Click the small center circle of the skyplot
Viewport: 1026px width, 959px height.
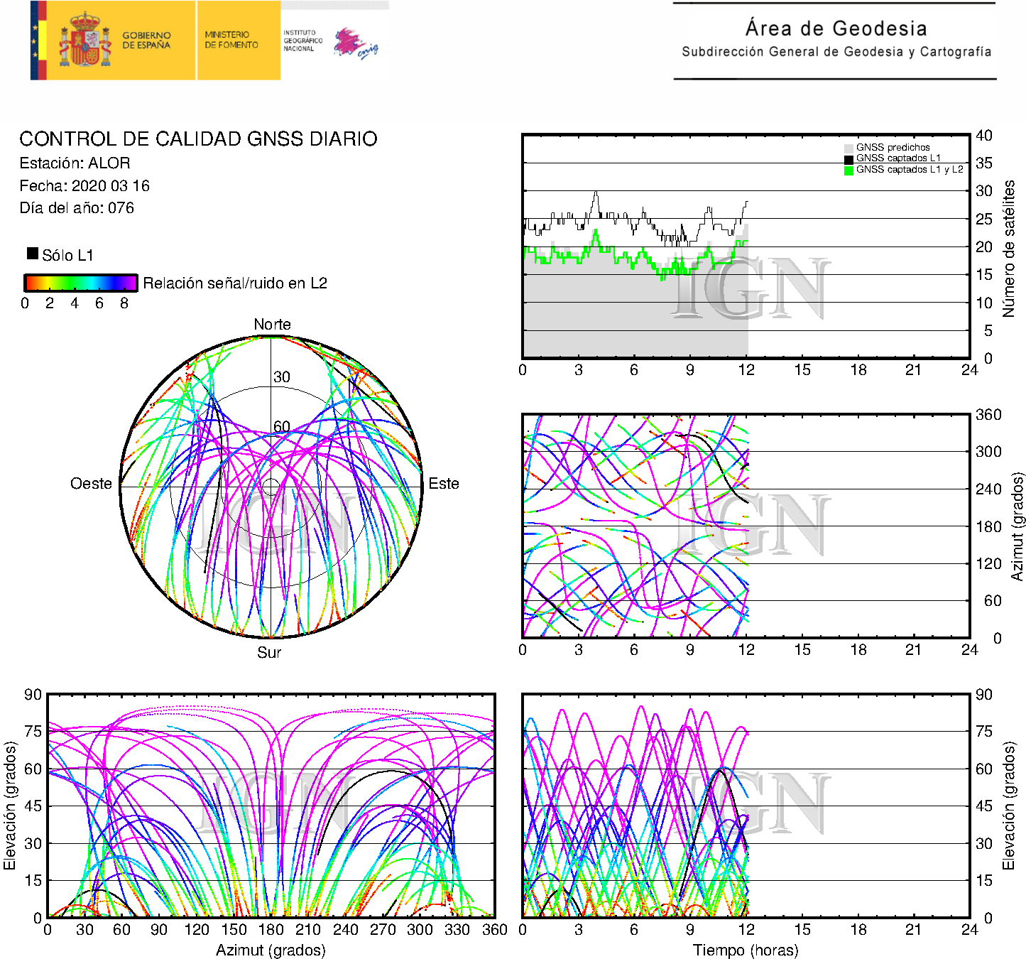tap(271, 487)
